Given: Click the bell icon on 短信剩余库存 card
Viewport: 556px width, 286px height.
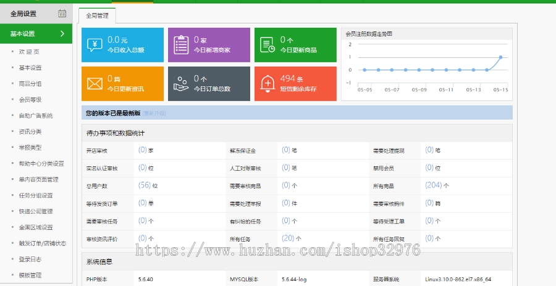Looking at the screenshot, I should pos(267,84).
